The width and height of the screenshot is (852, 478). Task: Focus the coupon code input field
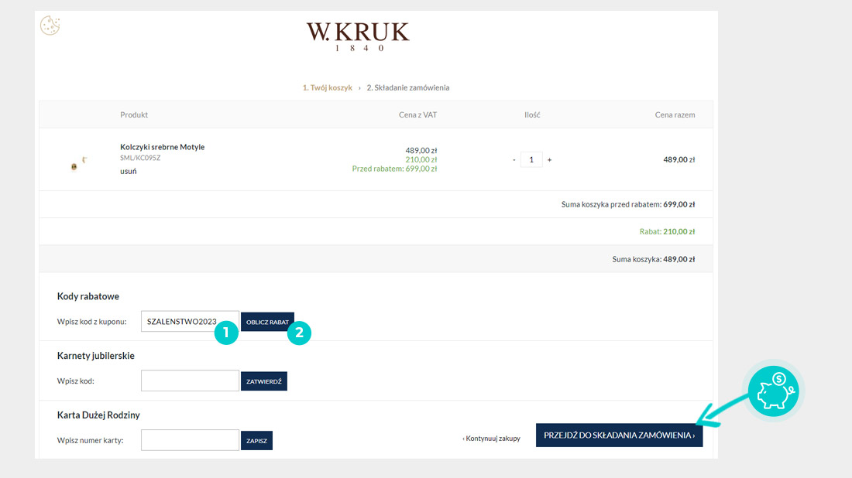pos(190,321)
